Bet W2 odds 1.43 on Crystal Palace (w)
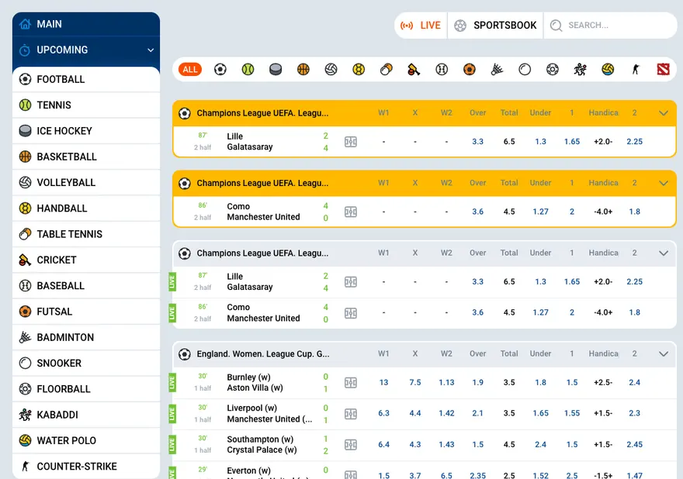This screenshot has width=683, height=479. [x=446, y=445]
